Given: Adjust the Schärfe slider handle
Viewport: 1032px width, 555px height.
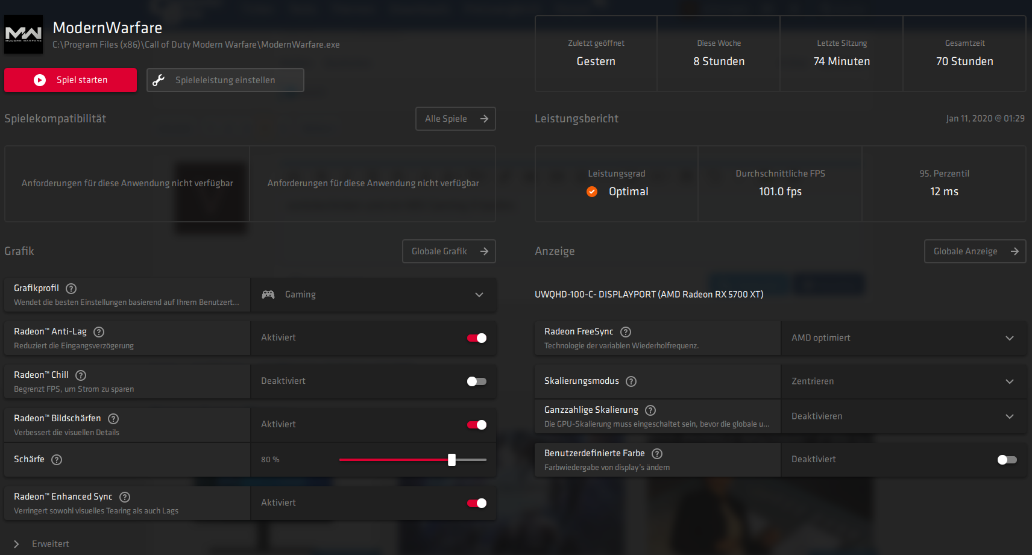Looking at the screenshot, I should [x=451, y=460].
